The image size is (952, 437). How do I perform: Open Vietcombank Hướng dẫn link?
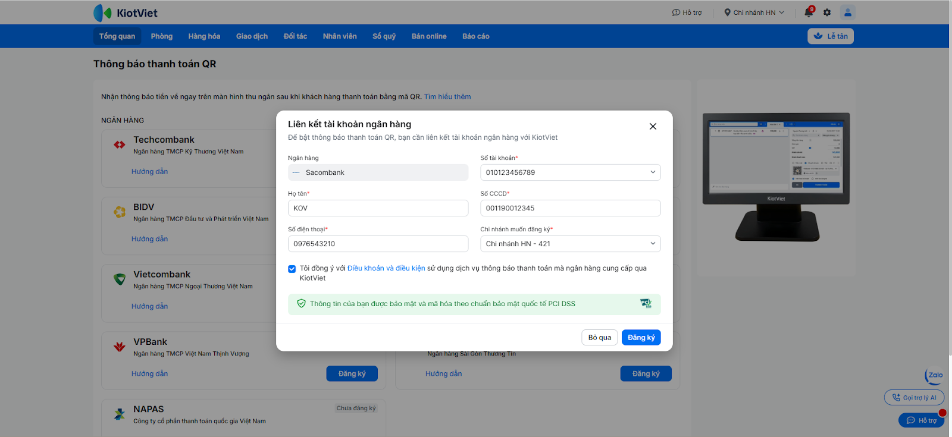tap(150, 306)
